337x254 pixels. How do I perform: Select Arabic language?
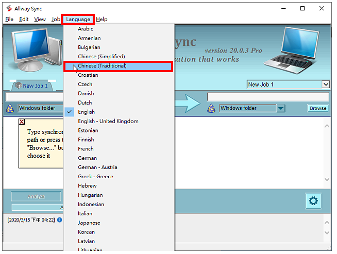(119, 29)
